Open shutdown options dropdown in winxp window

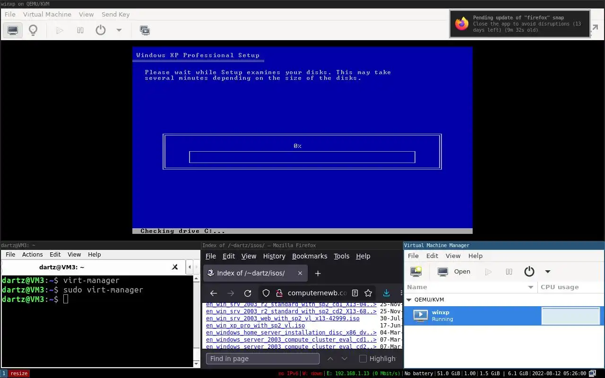click(119, 30)
